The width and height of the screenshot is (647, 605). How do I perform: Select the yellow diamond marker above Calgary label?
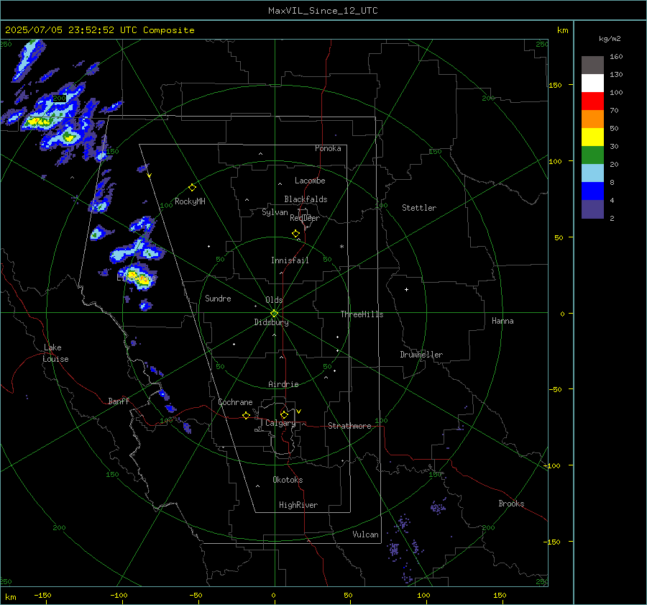(x=284, y=414)
